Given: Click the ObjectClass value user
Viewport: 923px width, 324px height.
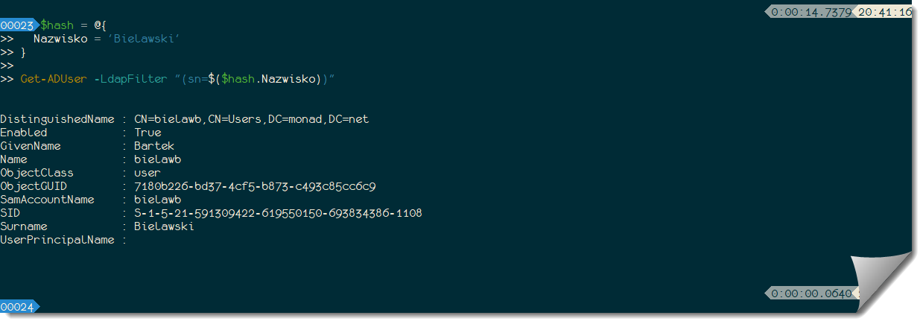Looking at the screenshot, I should pyautogui.click(x=148, y=173).
